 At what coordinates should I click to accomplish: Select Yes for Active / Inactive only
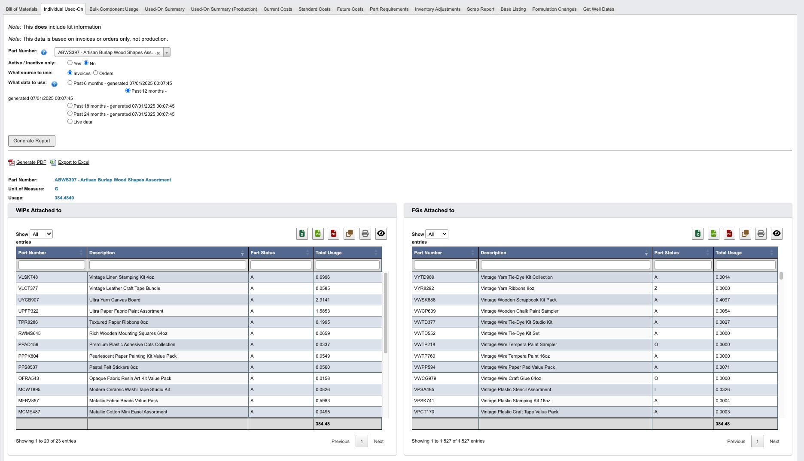pos(70,63)
